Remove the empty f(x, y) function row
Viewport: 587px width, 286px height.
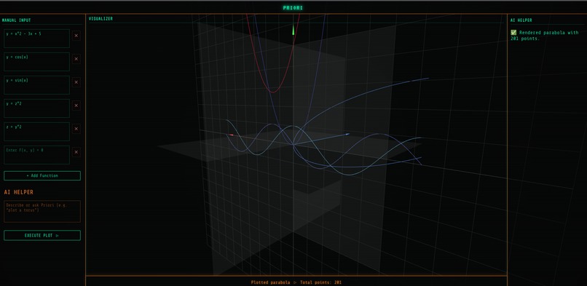(76, 152)
